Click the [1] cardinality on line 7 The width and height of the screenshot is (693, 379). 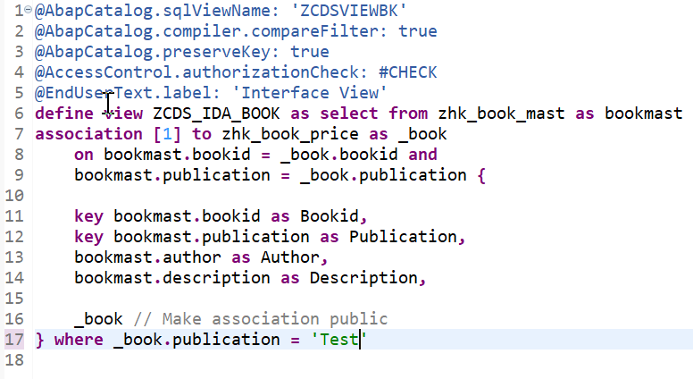coord(167,134)
